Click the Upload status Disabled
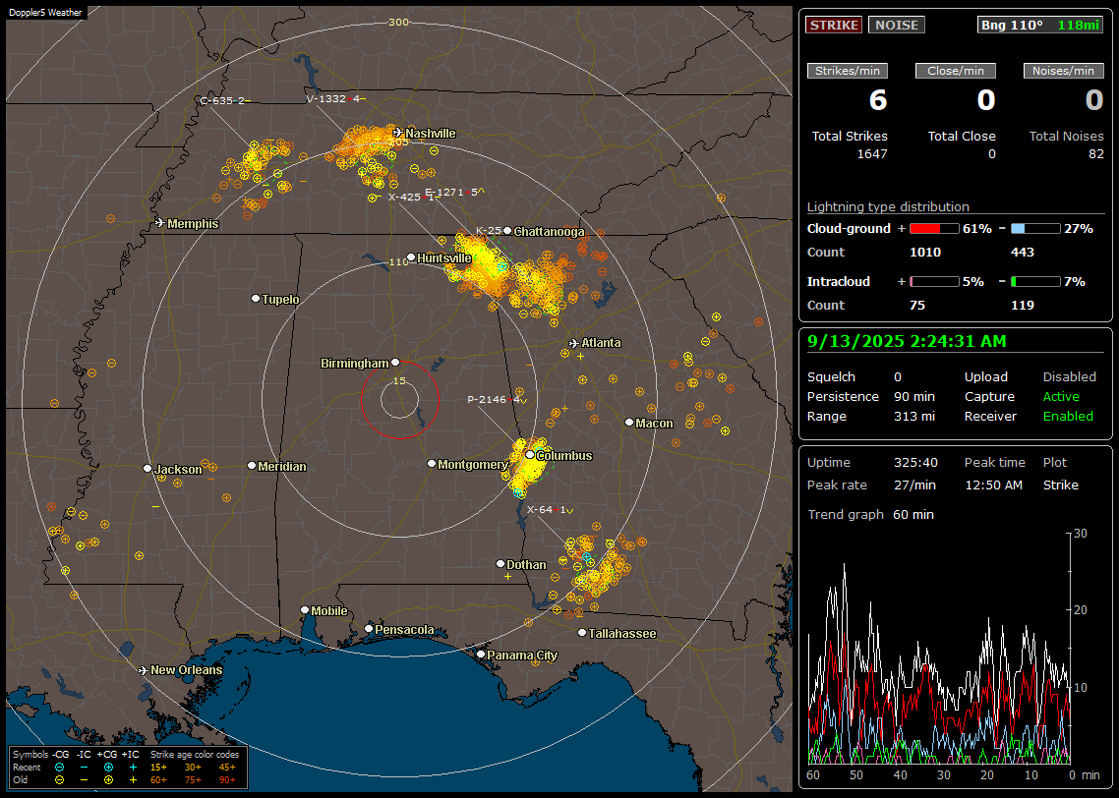The image size is (1119, 798). click(1069, 376)
